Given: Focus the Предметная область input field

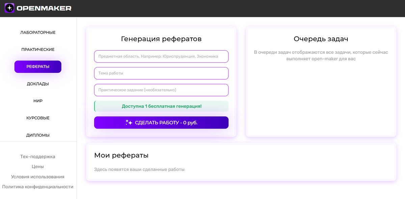Looking at the screenshot, I should click(161, 56).
